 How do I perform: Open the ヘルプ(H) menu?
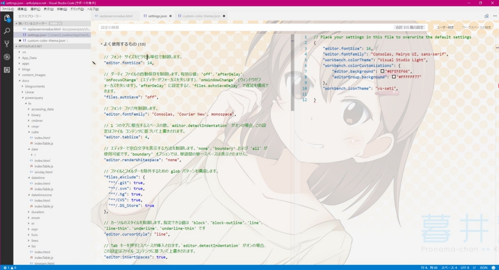(93, 9)
